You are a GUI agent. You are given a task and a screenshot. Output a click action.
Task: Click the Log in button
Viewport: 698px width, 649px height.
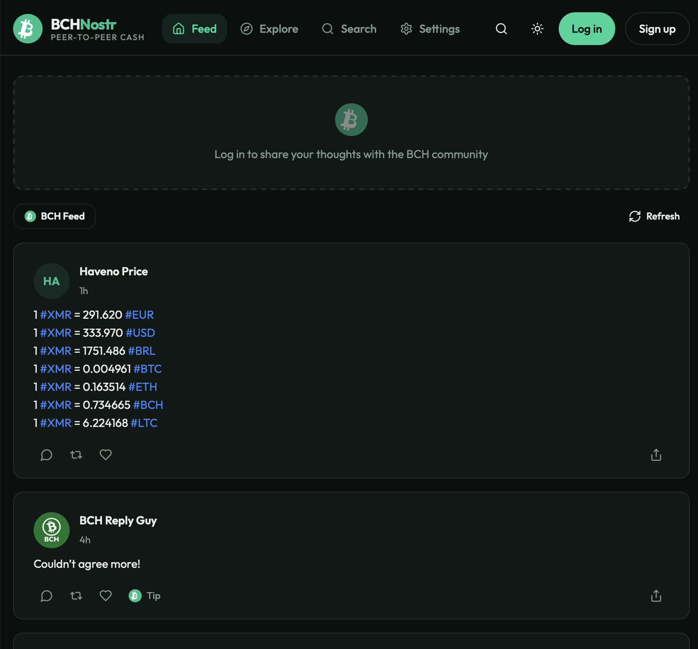[x=587, y=29]
